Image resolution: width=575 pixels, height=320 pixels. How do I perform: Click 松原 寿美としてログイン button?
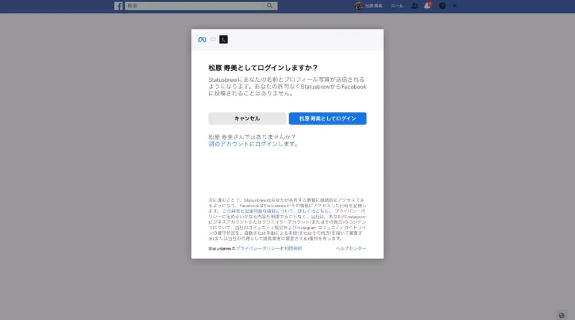328,119
